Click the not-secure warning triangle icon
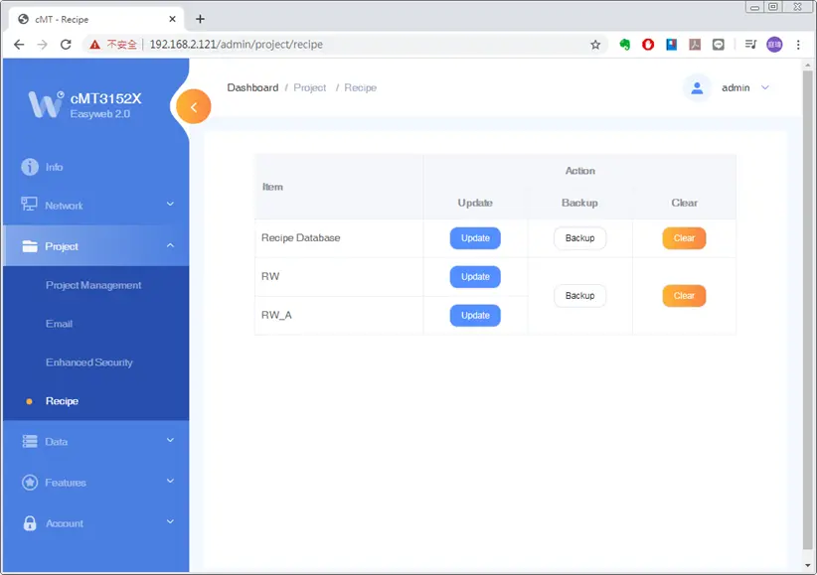The width and height of the screenshot is (817, 575). (94, 45)
